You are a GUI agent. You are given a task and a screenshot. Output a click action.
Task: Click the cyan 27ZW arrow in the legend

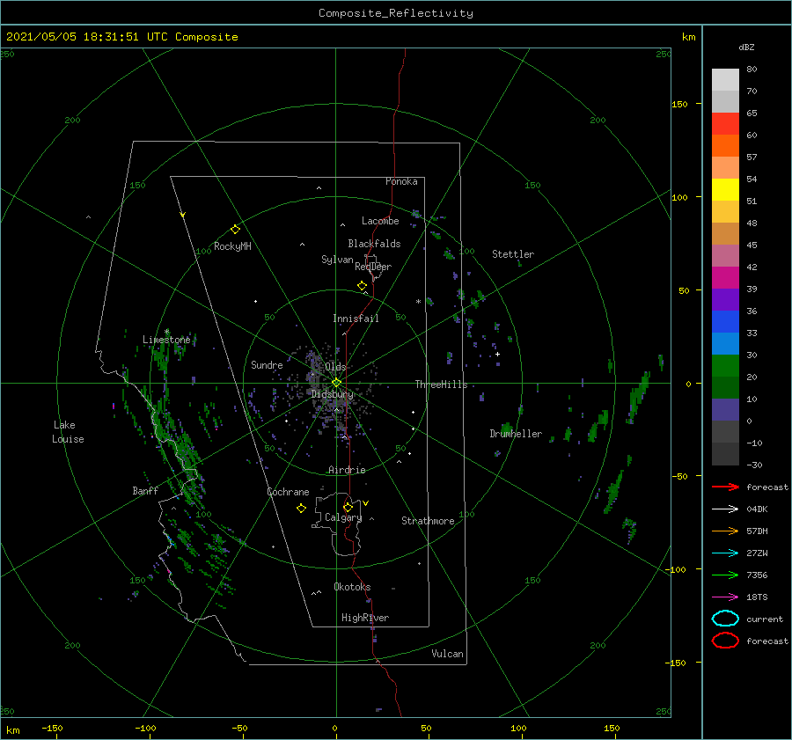[x=725, y=553]
